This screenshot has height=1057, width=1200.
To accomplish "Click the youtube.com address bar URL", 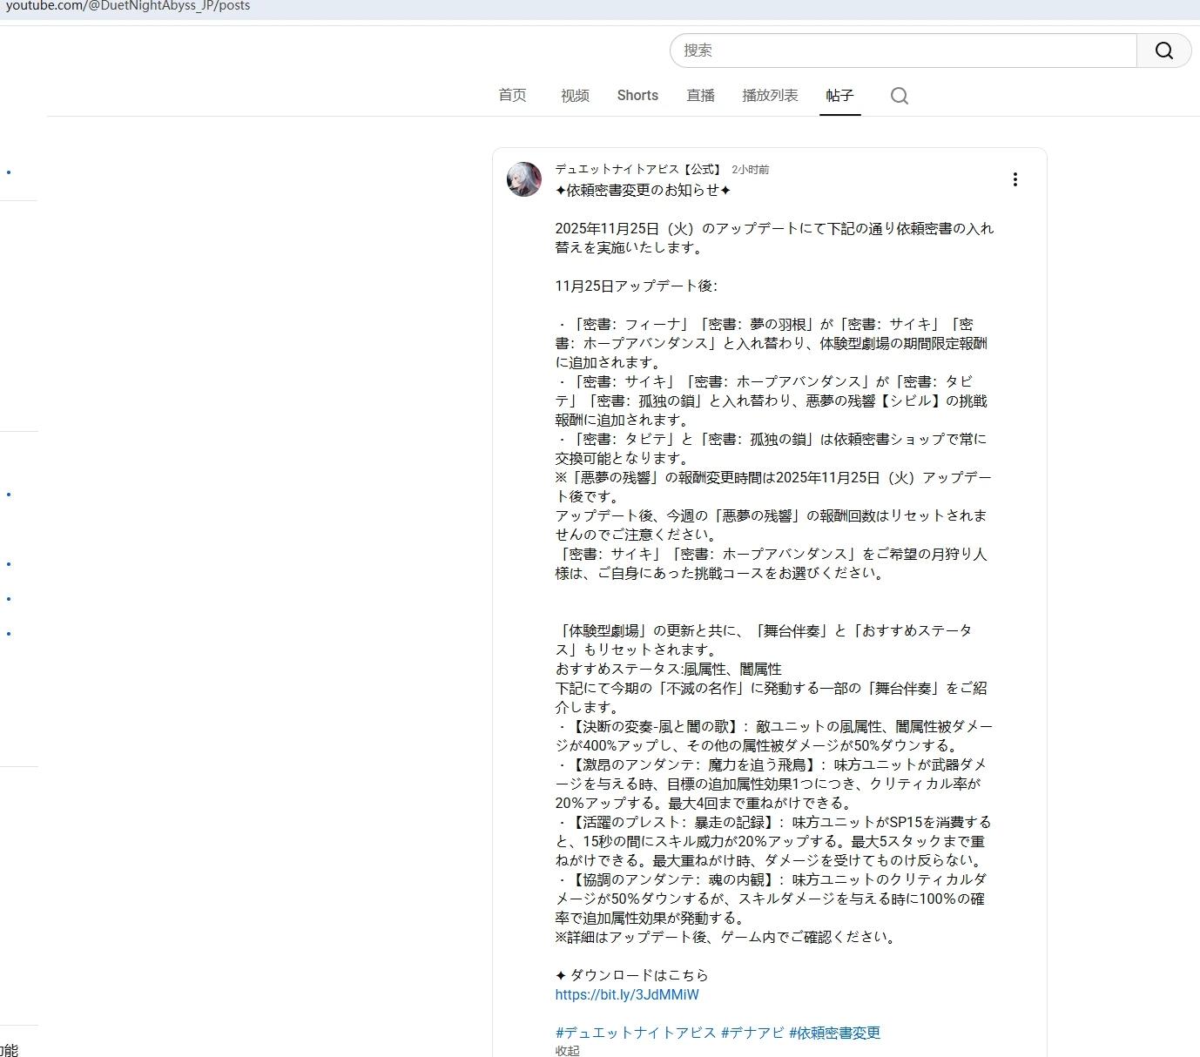I will (x=128, y=6).
